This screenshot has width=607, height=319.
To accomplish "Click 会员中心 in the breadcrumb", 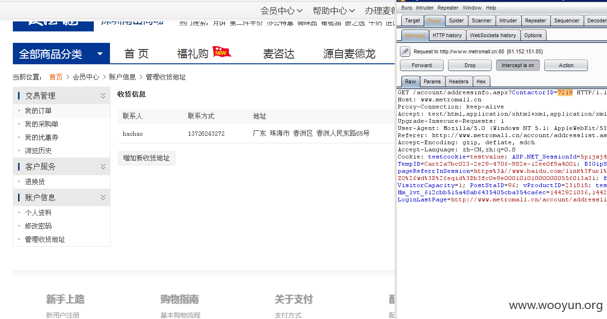I will click(x=86, y=77).
